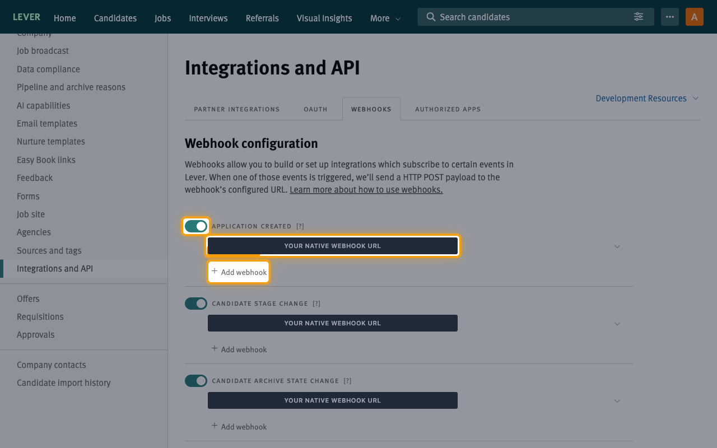Open Pipeline and archive reasons in sidebar

pyautogui.click(x=71, y=87)
